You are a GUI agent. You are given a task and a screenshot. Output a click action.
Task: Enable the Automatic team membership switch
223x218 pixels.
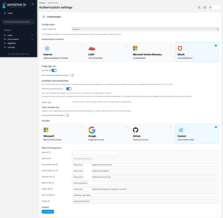[67, 116]
